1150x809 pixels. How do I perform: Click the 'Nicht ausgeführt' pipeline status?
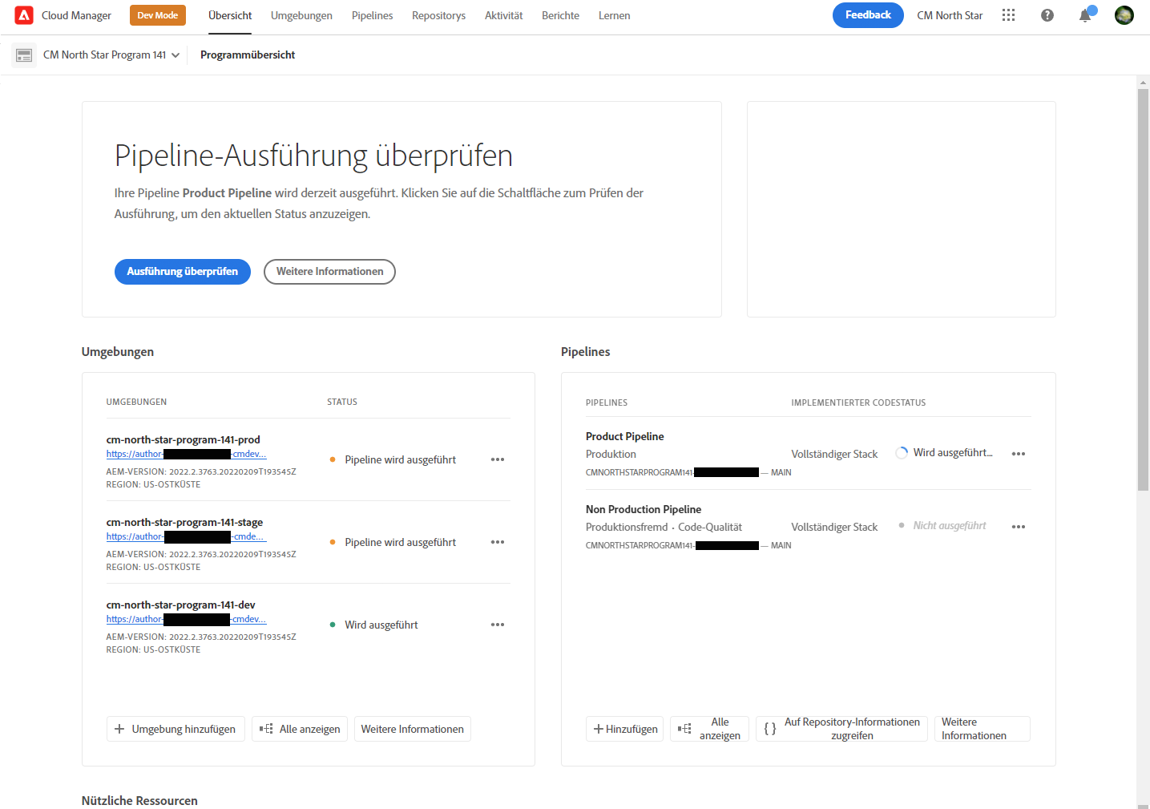950,526
